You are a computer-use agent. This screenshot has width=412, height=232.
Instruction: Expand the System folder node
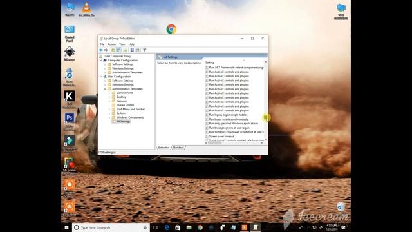click(109, 113)
